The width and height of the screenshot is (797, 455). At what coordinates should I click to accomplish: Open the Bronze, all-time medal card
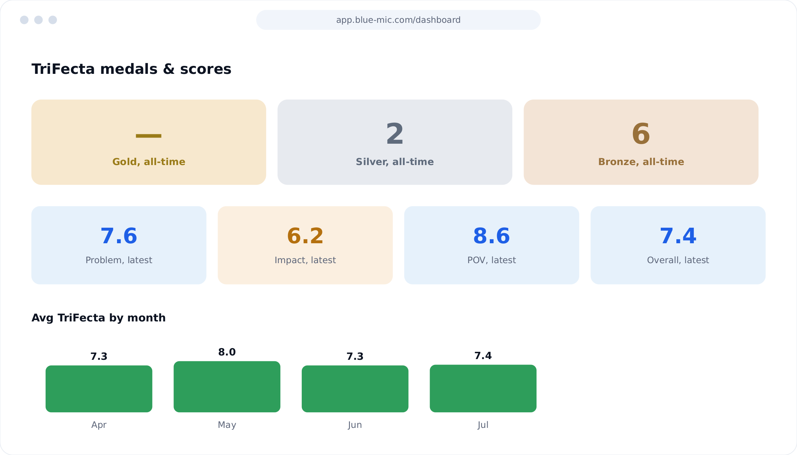641,142
